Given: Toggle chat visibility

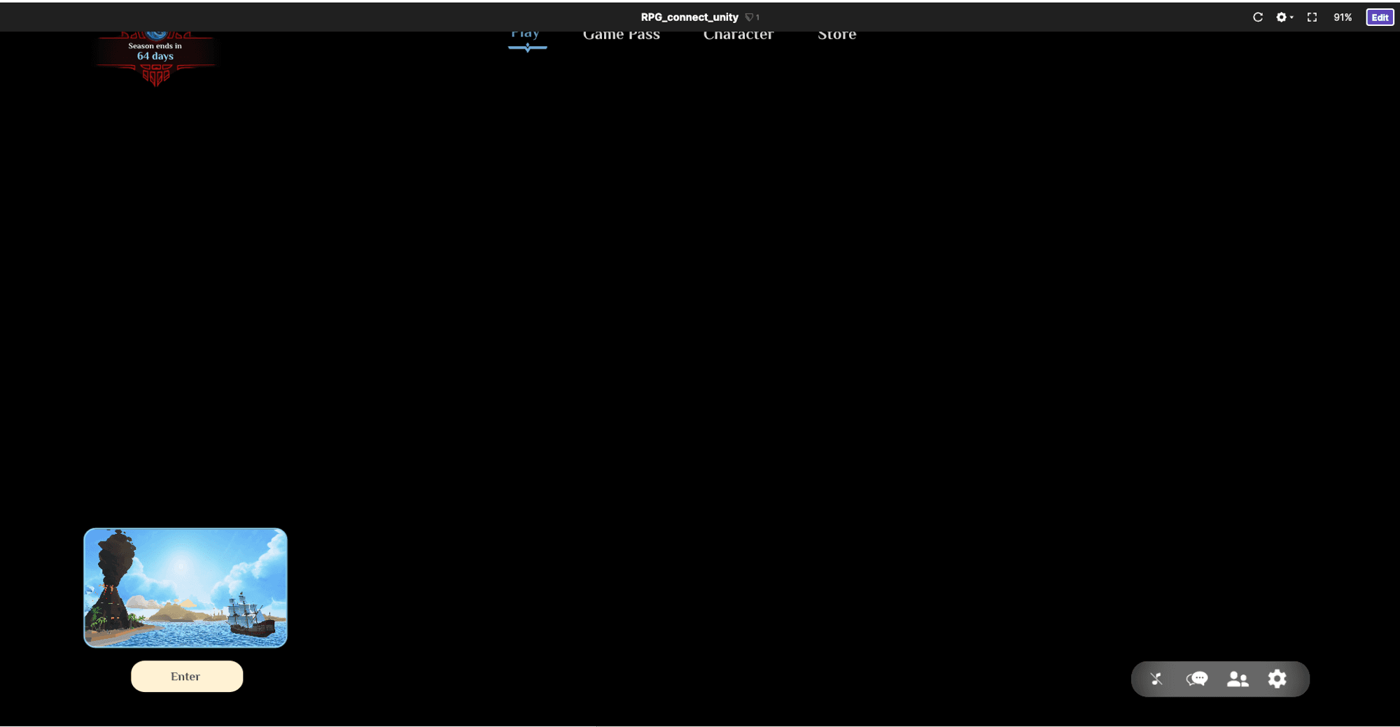Looking at the screenshot, I should pyautogui.click(x=1197, y=679).
